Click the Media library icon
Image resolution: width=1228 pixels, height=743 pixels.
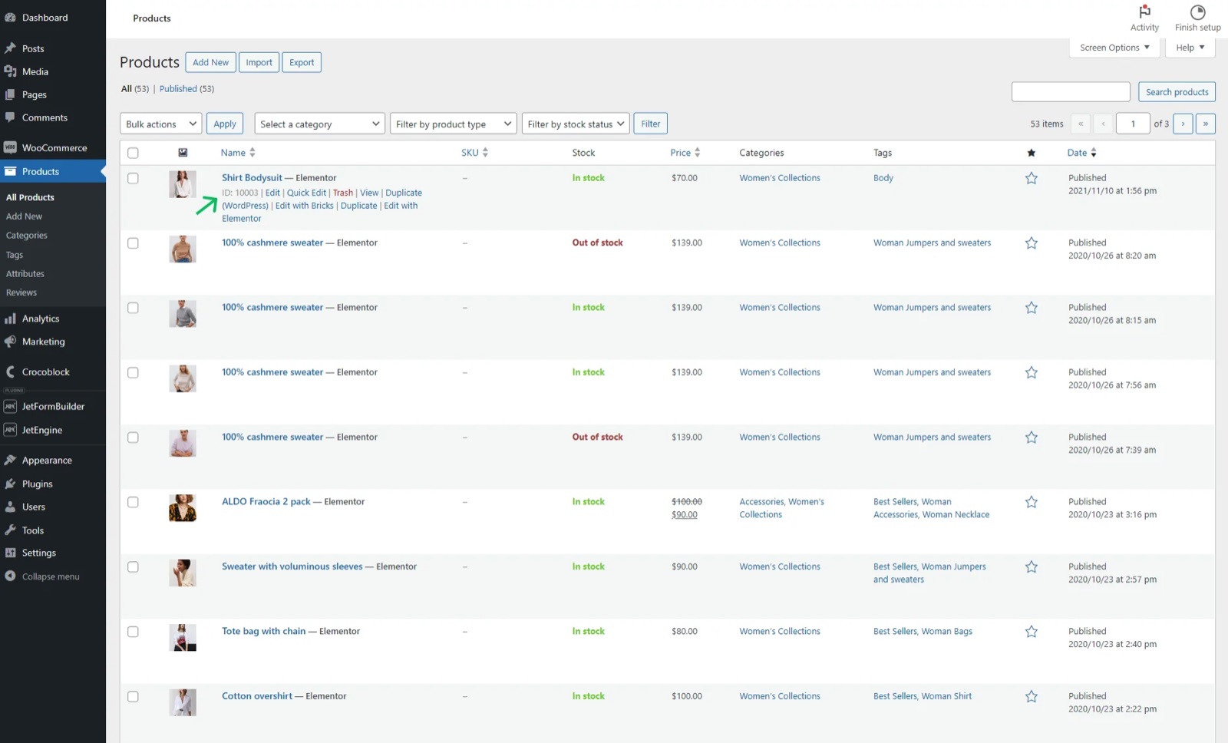pyautogui.click(x=10, y=71)
